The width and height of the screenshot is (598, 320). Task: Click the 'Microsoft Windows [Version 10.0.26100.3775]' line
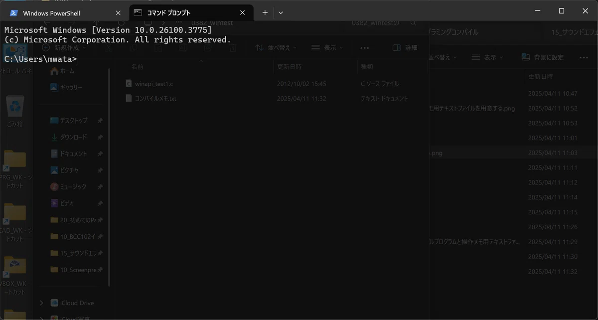coord(108,30)
